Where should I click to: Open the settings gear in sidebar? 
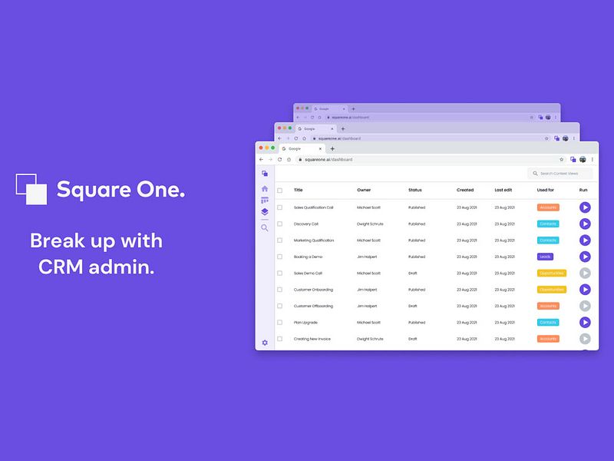coord(265,343)
